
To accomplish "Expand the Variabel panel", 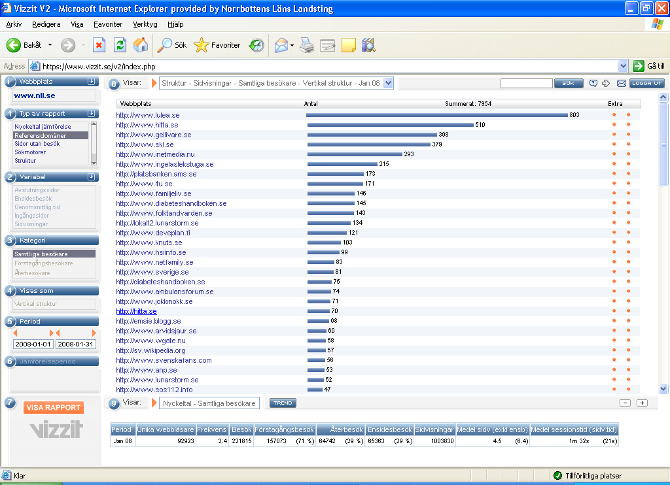I will 91,176.
